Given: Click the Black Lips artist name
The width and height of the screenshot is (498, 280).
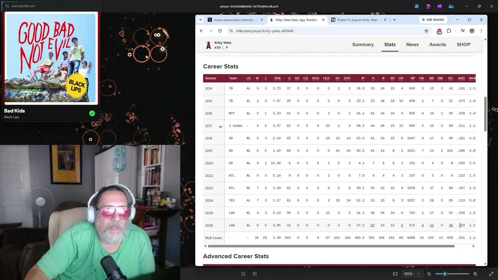Looking at the screenshot, I should tap(12, 117).
